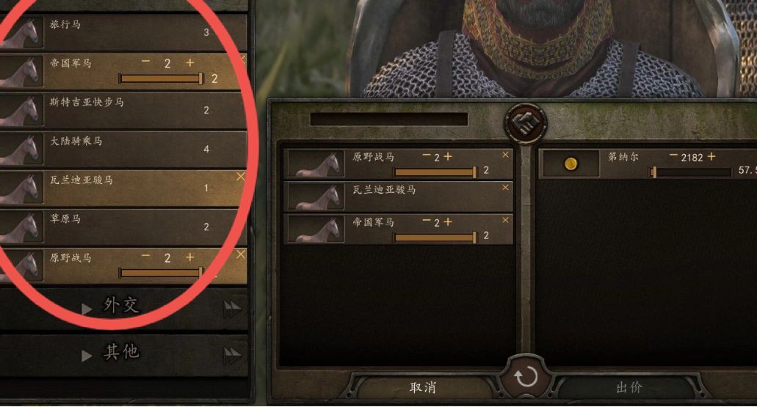Select the 大陆骑乘马 row
757x407 pixels.
click(123, 149)
